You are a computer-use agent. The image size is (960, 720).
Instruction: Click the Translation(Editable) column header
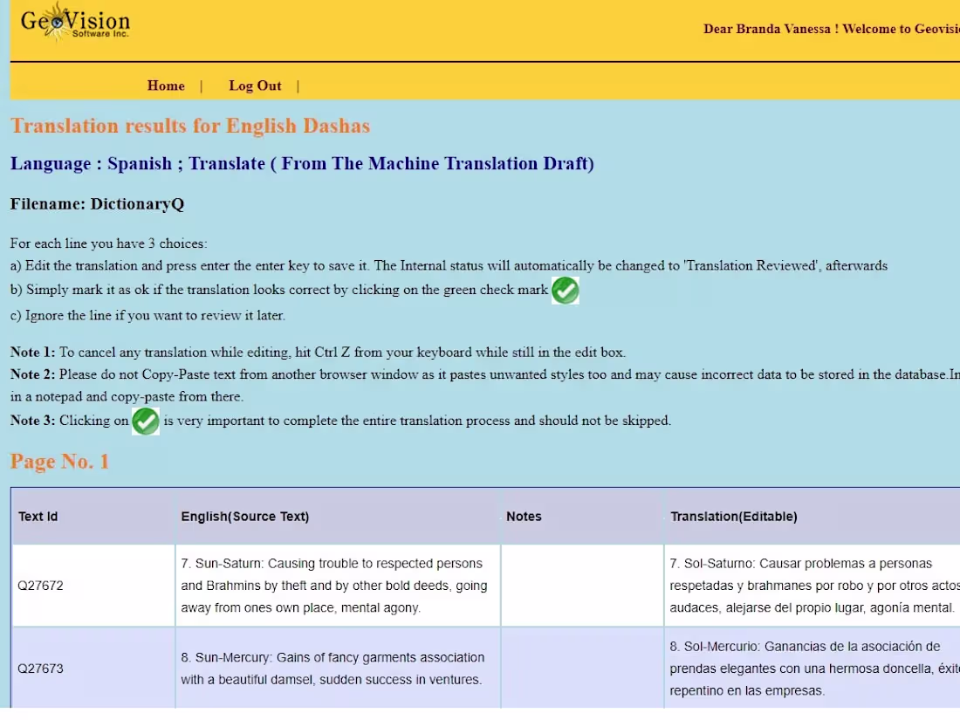click(x=733, y=516)
